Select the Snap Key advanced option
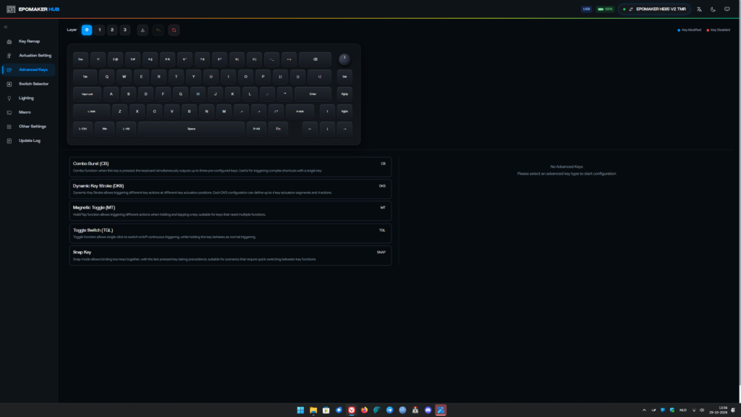 230,256
